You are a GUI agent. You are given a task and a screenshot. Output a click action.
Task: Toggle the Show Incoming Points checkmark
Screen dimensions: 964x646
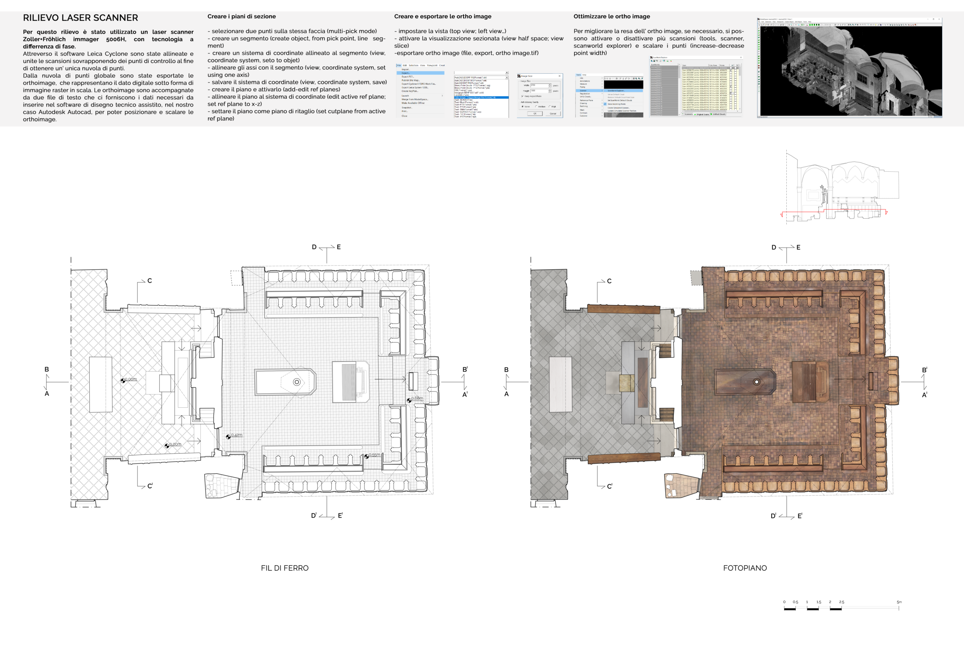(x=605, y=104)
